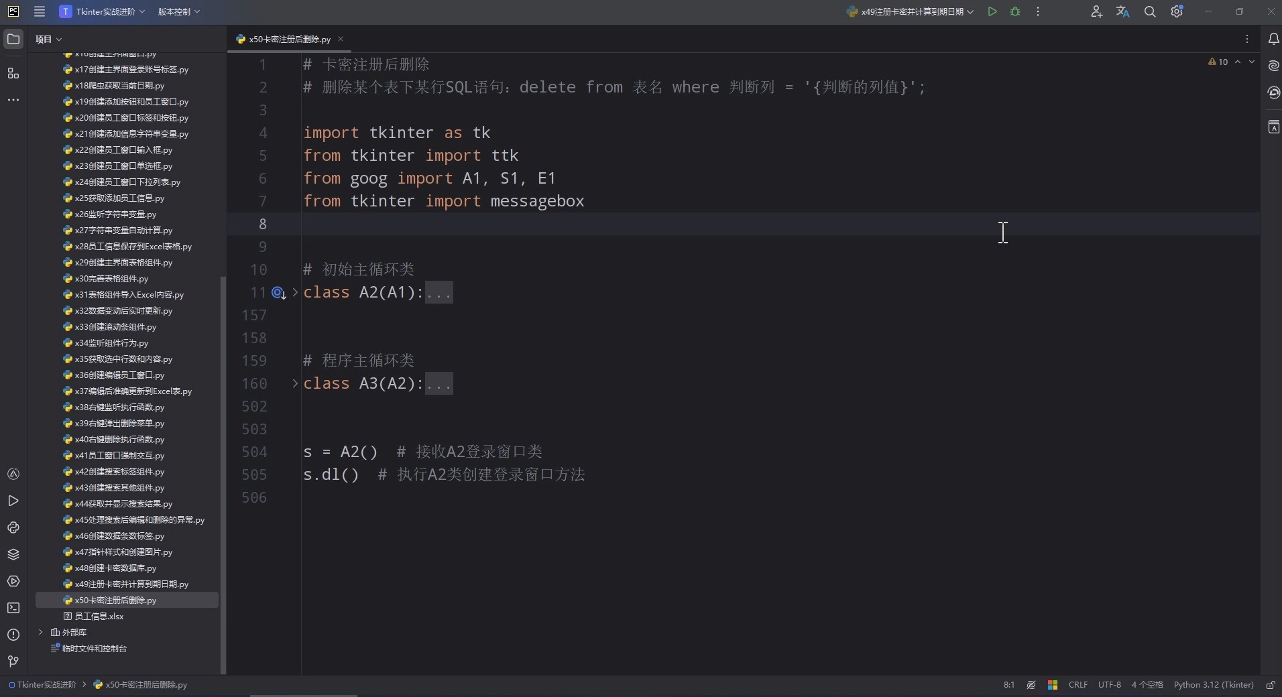Open the translation icon in the toolbar
This screenshot has height=697, width=1282.
click(1123, 11)
